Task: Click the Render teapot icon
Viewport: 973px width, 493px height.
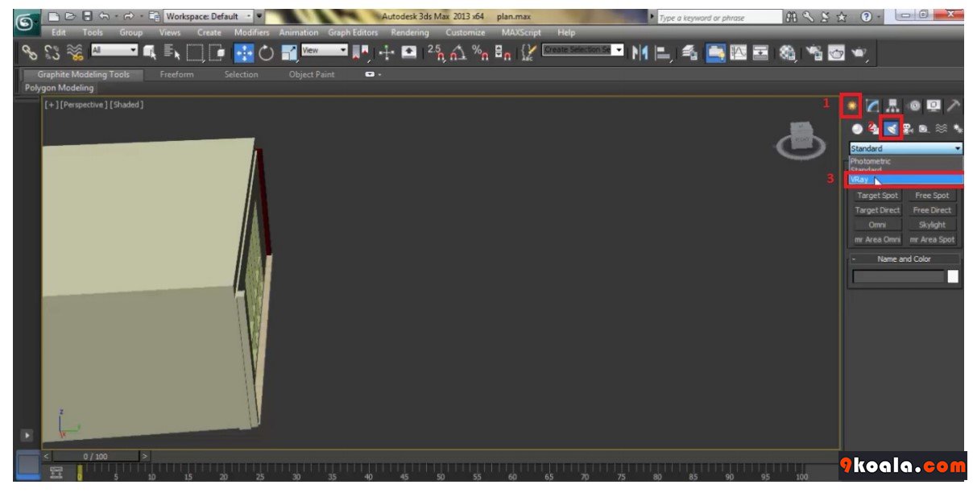Action: click(859, 52)
